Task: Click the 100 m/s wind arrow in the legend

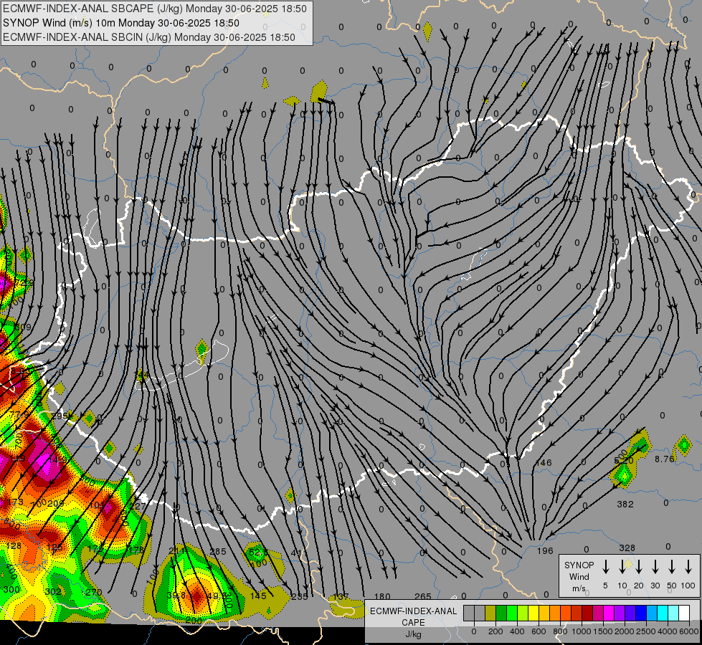Action: click(x=688, y=567)
